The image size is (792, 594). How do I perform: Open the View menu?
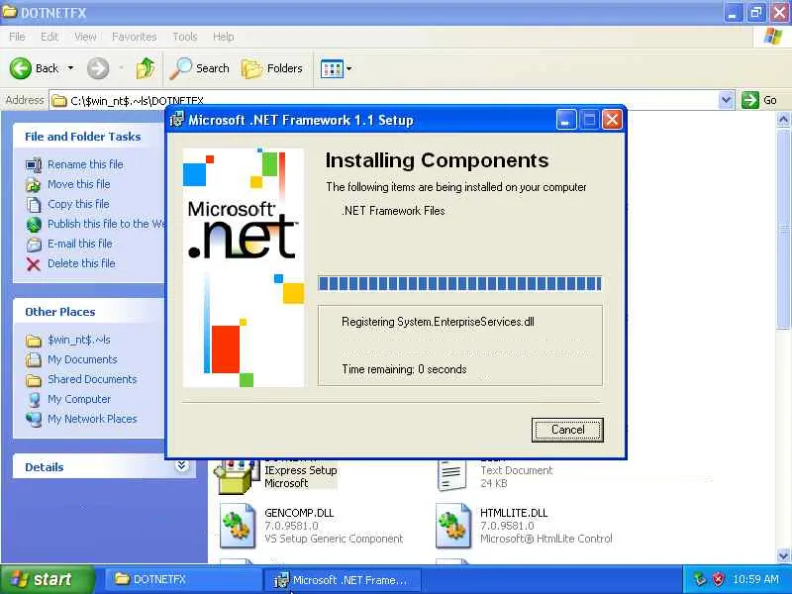coord(85,37)
